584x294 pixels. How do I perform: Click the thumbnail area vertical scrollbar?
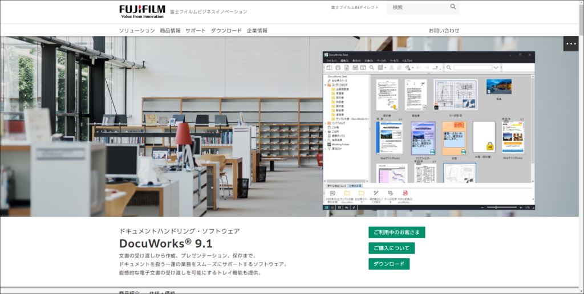tap(533, 128)
